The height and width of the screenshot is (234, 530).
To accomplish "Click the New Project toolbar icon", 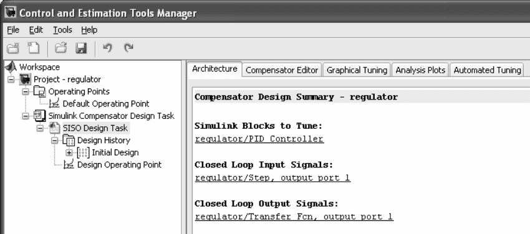I will coord(13,48).
